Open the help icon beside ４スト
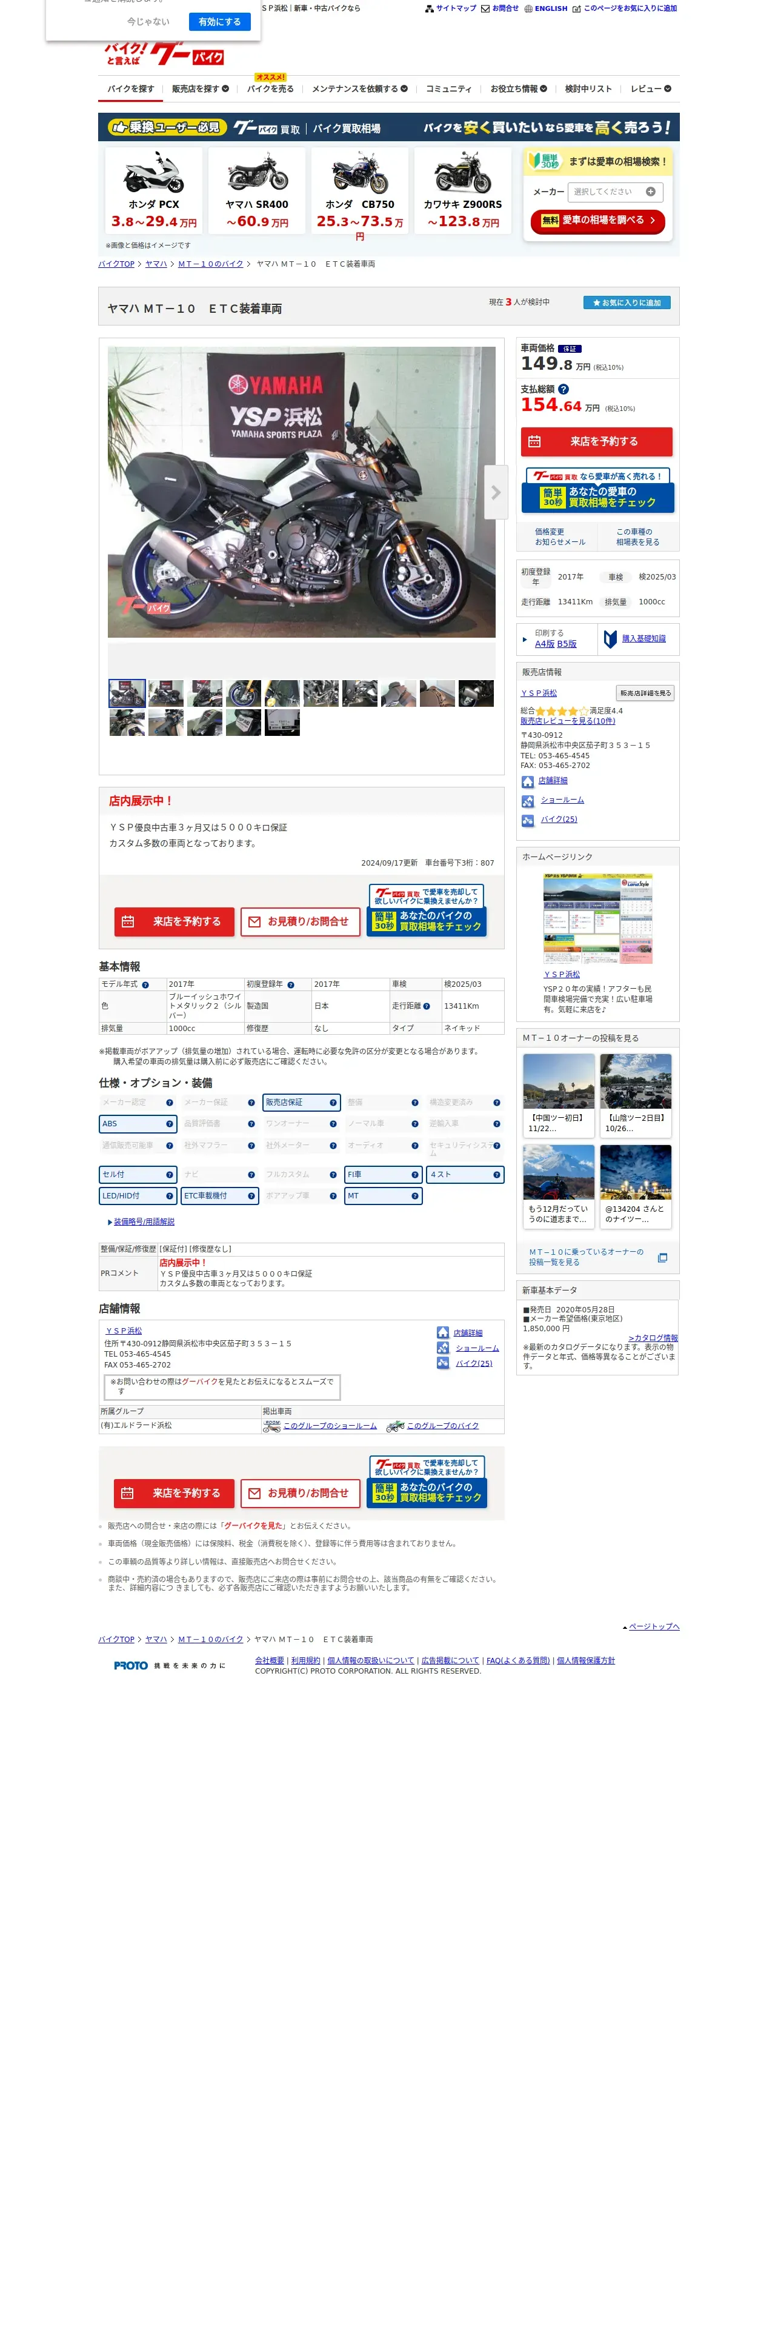The height and width of the screenshot is (2335, 778). pyautogui.click(x=496, y=1175)
